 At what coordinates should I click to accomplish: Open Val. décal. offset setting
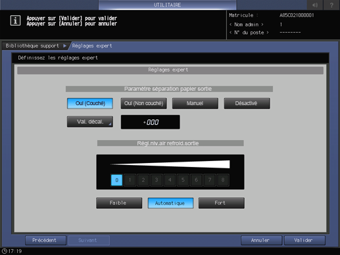tap(90, 122)
